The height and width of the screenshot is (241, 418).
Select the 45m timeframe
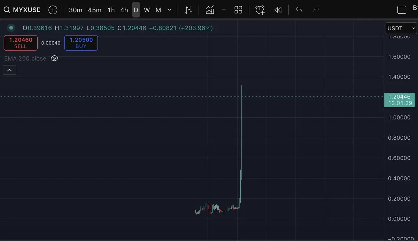pos(95,10)
